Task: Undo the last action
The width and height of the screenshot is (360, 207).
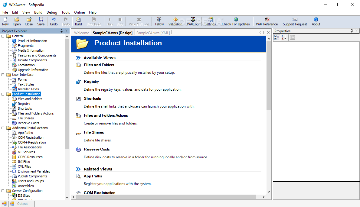Action: click(54, 21)
